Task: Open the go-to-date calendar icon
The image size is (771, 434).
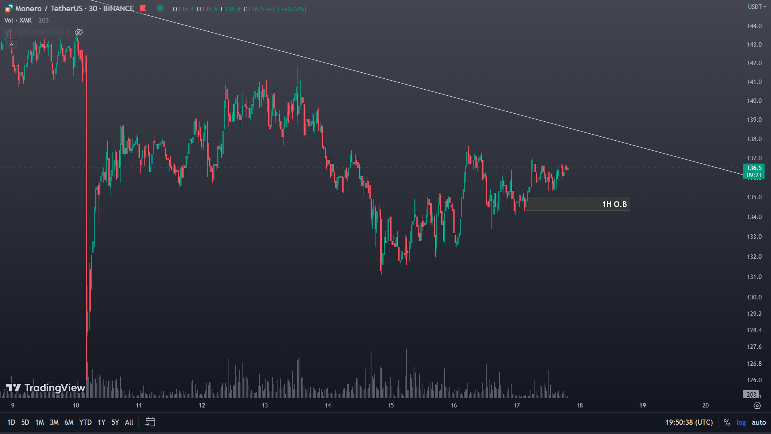Action: tap(150, 422)
